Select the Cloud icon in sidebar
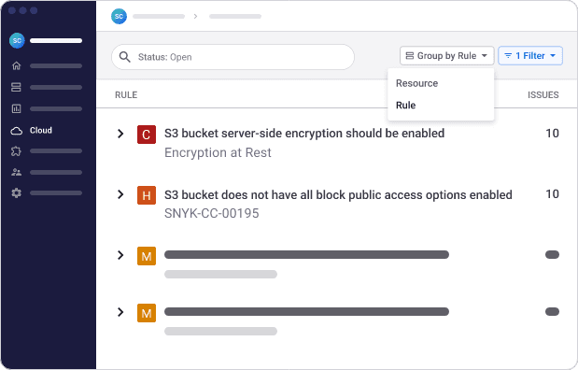This screenshot has width=578, height=370. 16,131
